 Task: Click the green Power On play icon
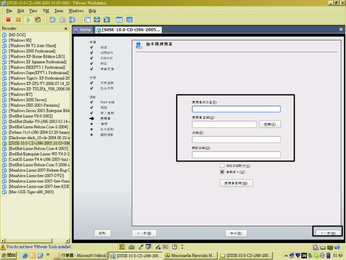point(28,19)
